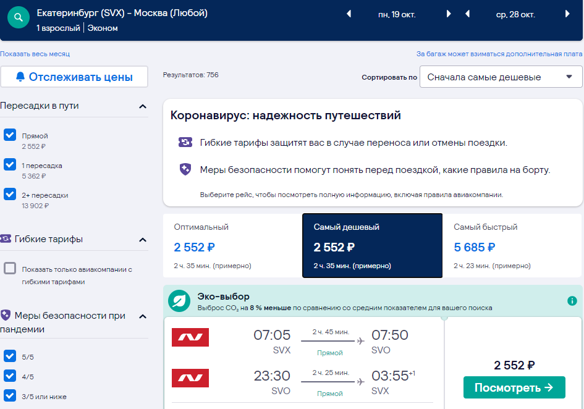
Task: Go to next departure date after 19 окт.
Action: (449, 14)
